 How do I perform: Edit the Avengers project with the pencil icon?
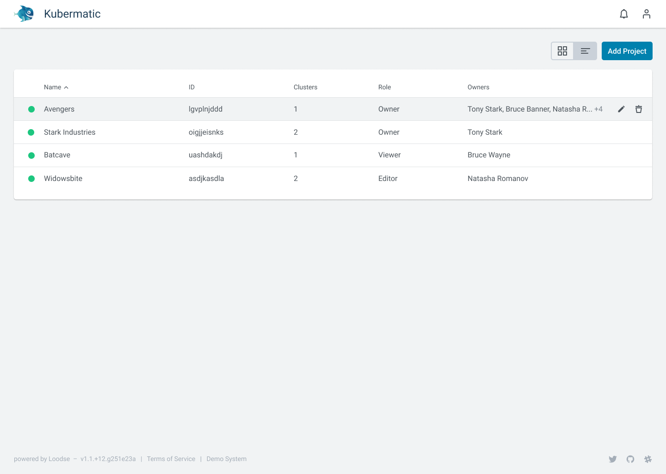point(621,109)
